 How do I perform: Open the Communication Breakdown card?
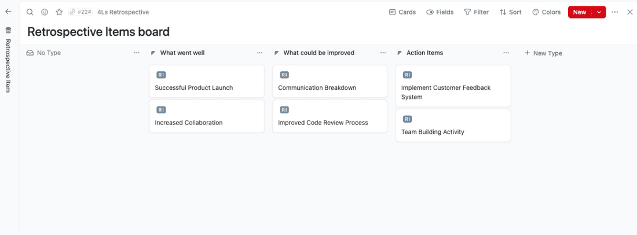pos(317,88)
